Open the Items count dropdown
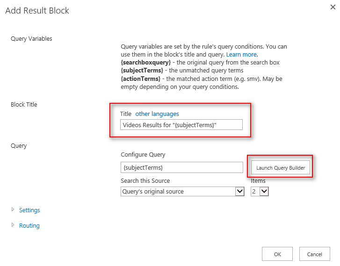This screenshot has width=340, height=266. coord(260,191)
